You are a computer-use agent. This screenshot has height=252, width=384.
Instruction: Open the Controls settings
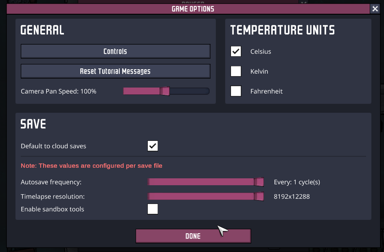[115, 51]
